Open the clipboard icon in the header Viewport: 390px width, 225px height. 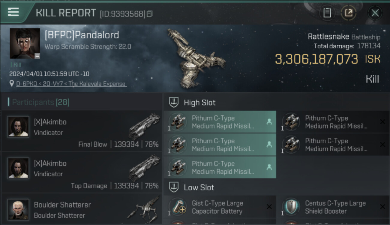(x=327, y=13)
